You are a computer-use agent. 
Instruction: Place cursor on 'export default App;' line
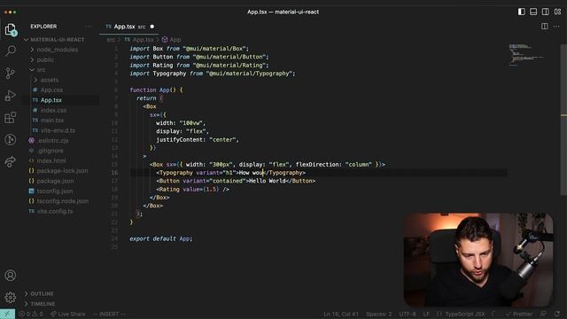click(160, 238)
